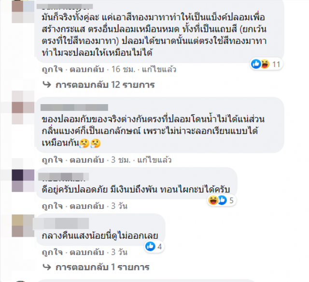The height and width of the screenshot is (282, 309).
Task: Reply to the ดีอยู่ครับปลอดภัย comment
Action: click(87, 206)
